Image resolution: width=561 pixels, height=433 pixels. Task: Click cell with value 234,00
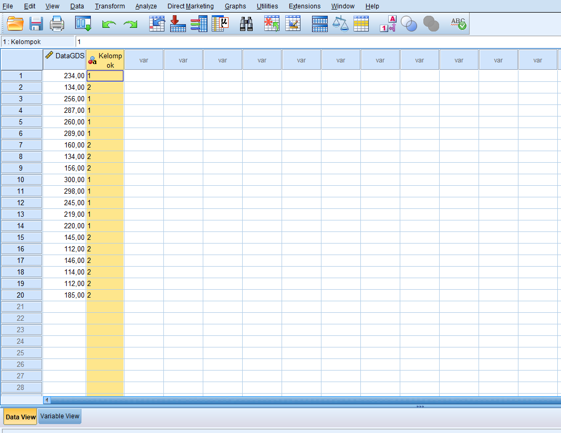(x=65, y=76)
